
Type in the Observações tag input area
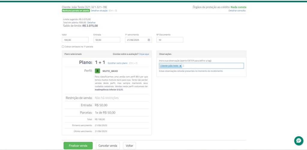coord(213,66)
